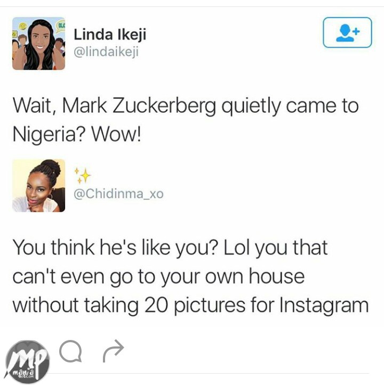Tap the "Nigeria? Wow!" text line

[x=77, y=134]
